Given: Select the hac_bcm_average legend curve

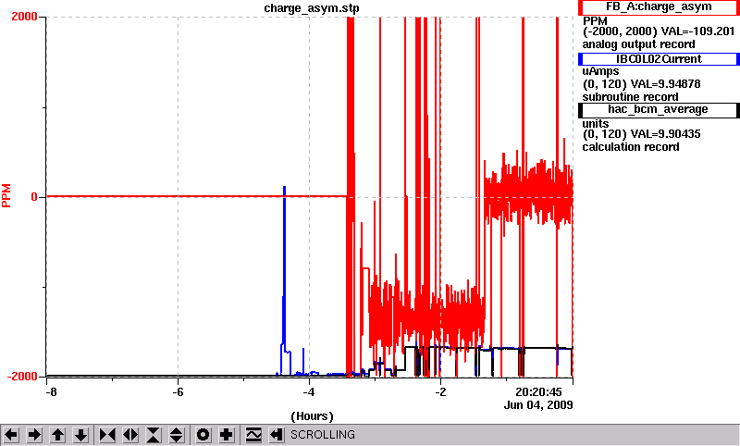Looking at the screenshot, I should tap(659, 109).
